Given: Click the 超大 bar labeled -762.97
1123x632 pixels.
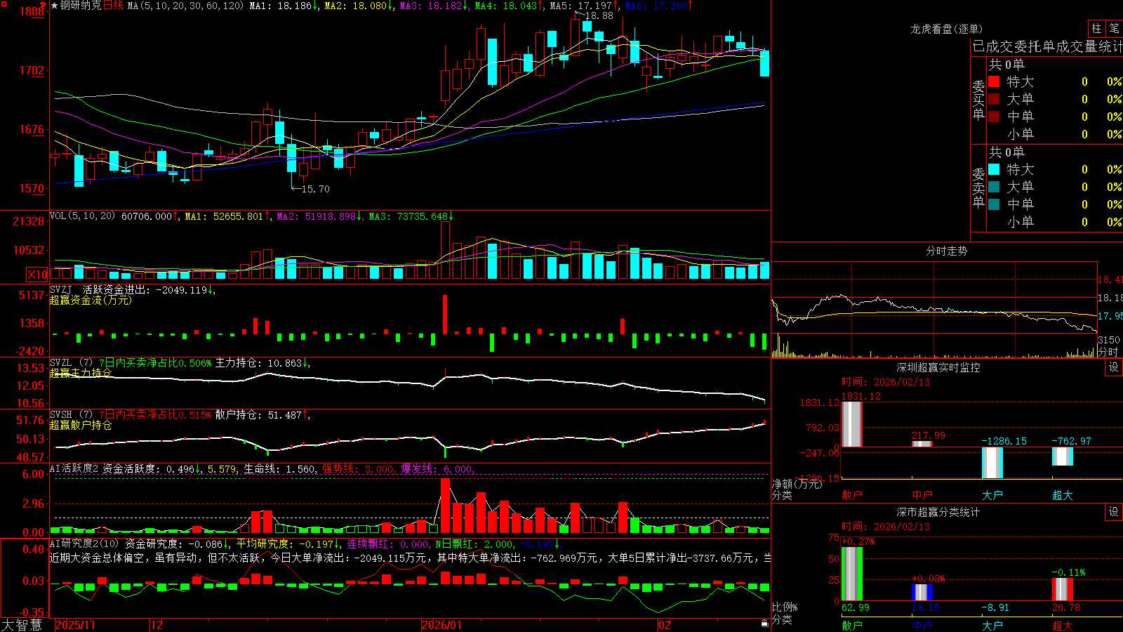Looking at the screenshot, I should (1063, 456).
